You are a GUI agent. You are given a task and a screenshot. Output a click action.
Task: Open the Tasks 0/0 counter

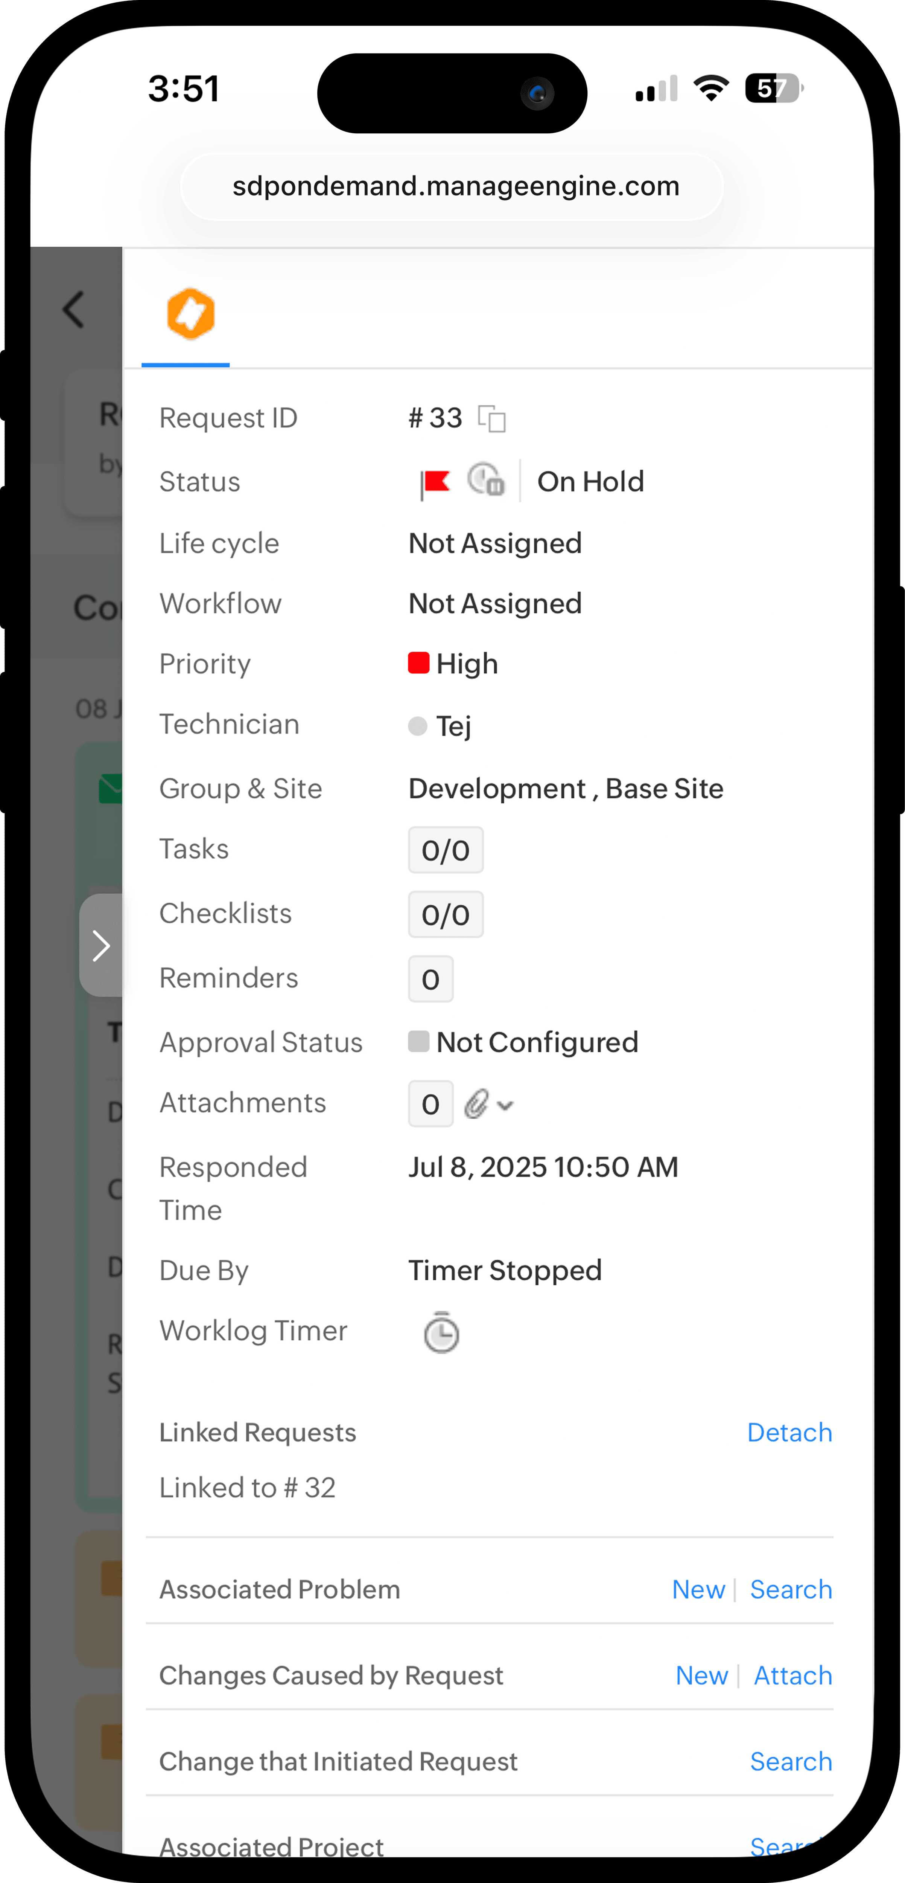[x=446, y=850]
